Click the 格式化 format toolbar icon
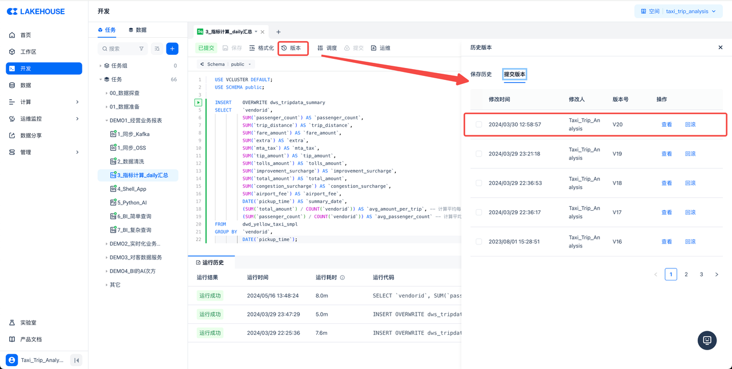732x369 pixels. (x=261, y=48)
